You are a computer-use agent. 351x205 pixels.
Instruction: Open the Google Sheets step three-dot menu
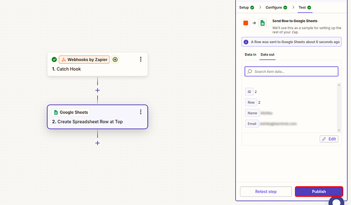tap(140, 112)
